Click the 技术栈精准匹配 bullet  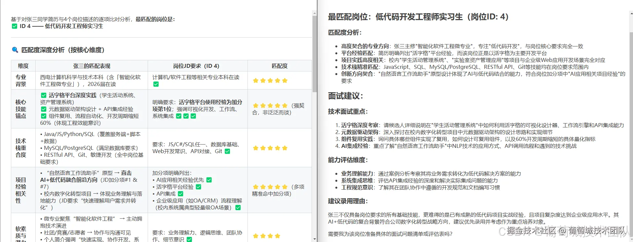coord(465,67)
